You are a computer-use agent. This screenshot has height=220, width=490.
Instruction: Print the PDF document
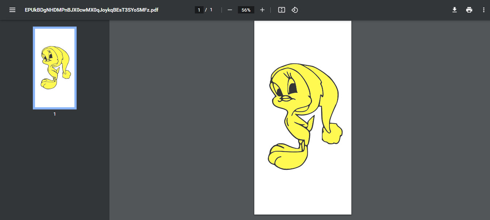469,10
